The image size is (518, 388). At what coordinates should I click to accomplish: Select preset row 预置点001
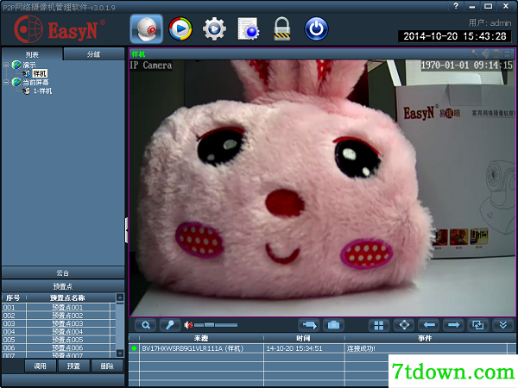59,307
